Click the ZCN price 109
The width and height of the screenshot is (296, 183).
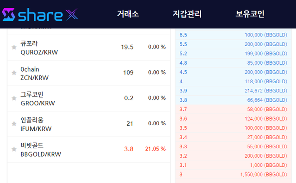[x=129, y=73]
